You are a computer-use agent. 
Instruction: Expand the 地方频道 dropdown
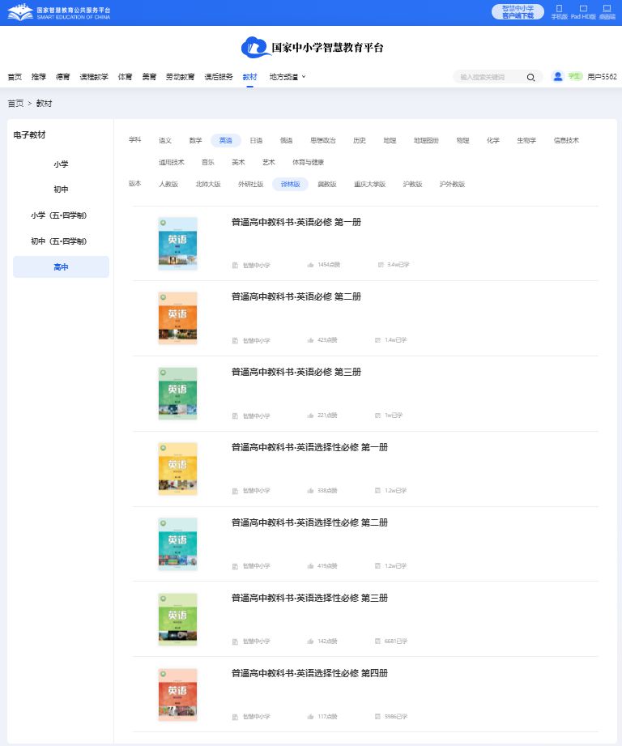pyautogui.click(x=288, y=77)
